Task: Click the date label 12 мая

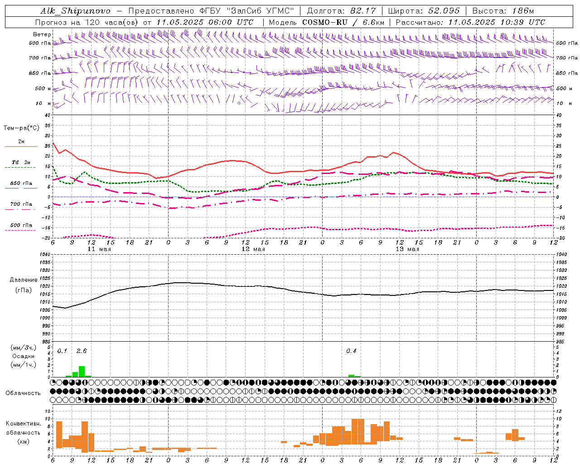Action: click(x=253, y=249)
